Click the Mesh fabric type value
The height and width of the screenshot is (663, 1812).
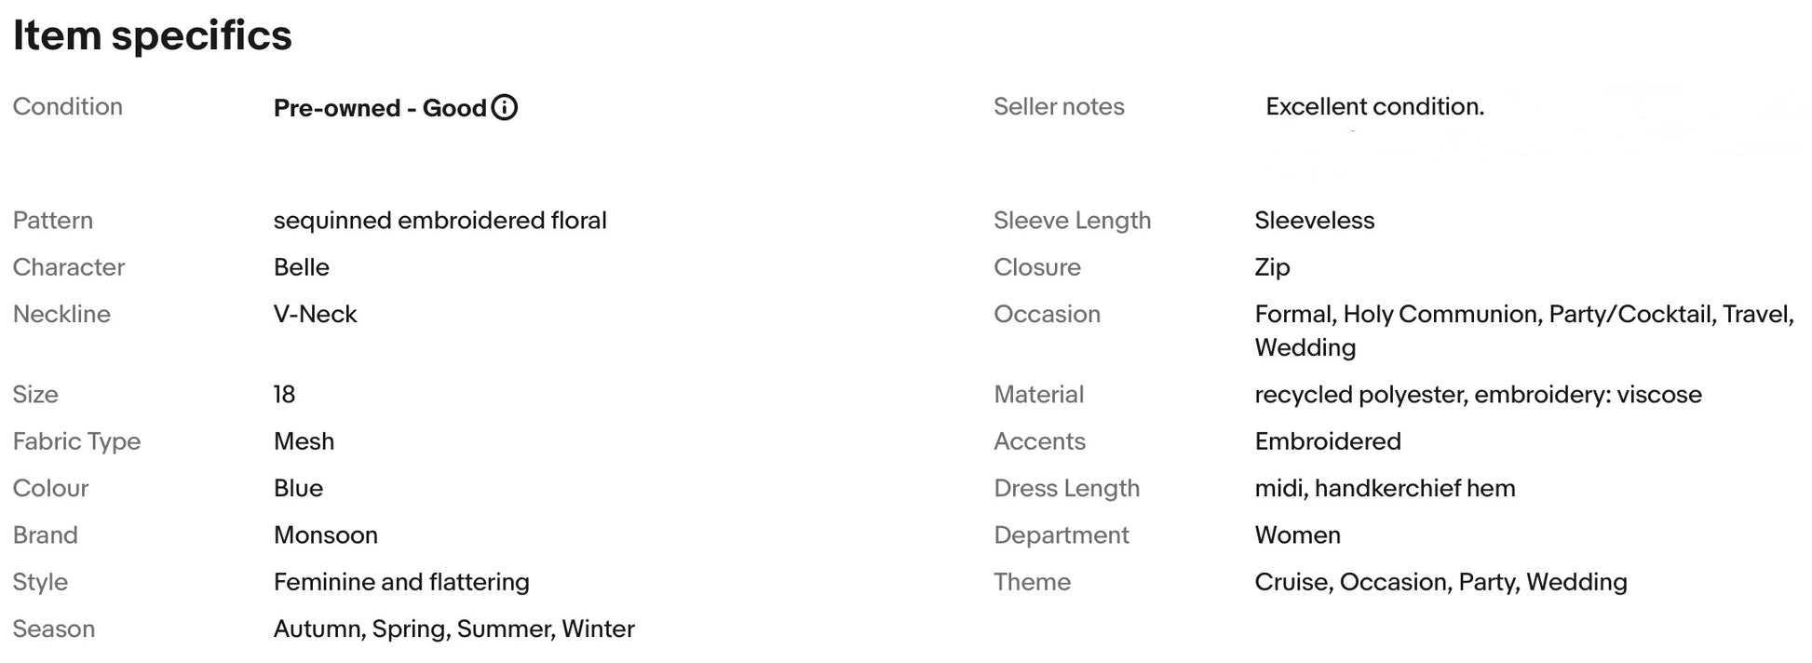point(304,441)
